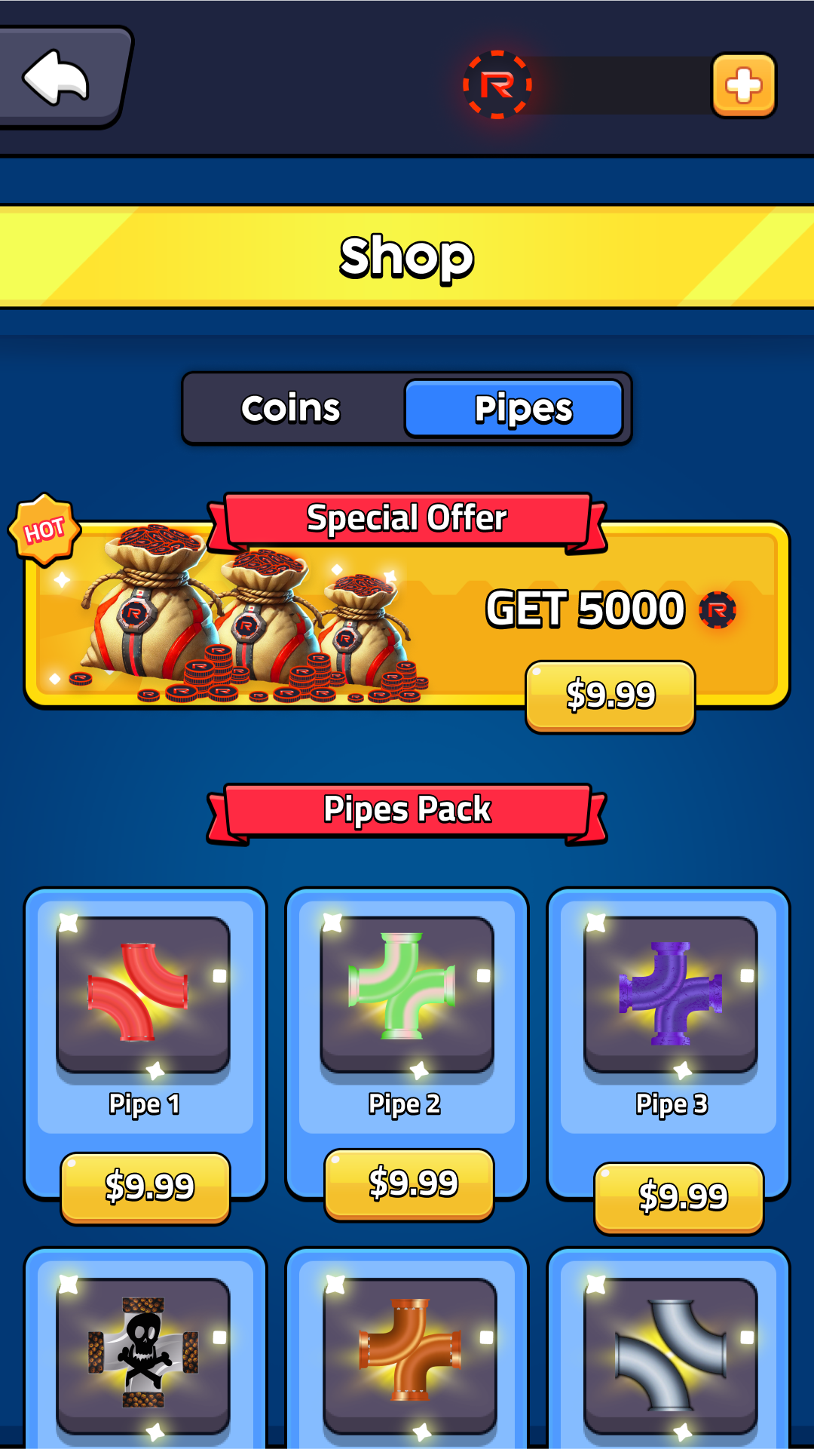Screen dimensions: 814x1449
Task: Tap the orange plus add-coins icon
Action: pyautogui.click(x=743, y=85)
